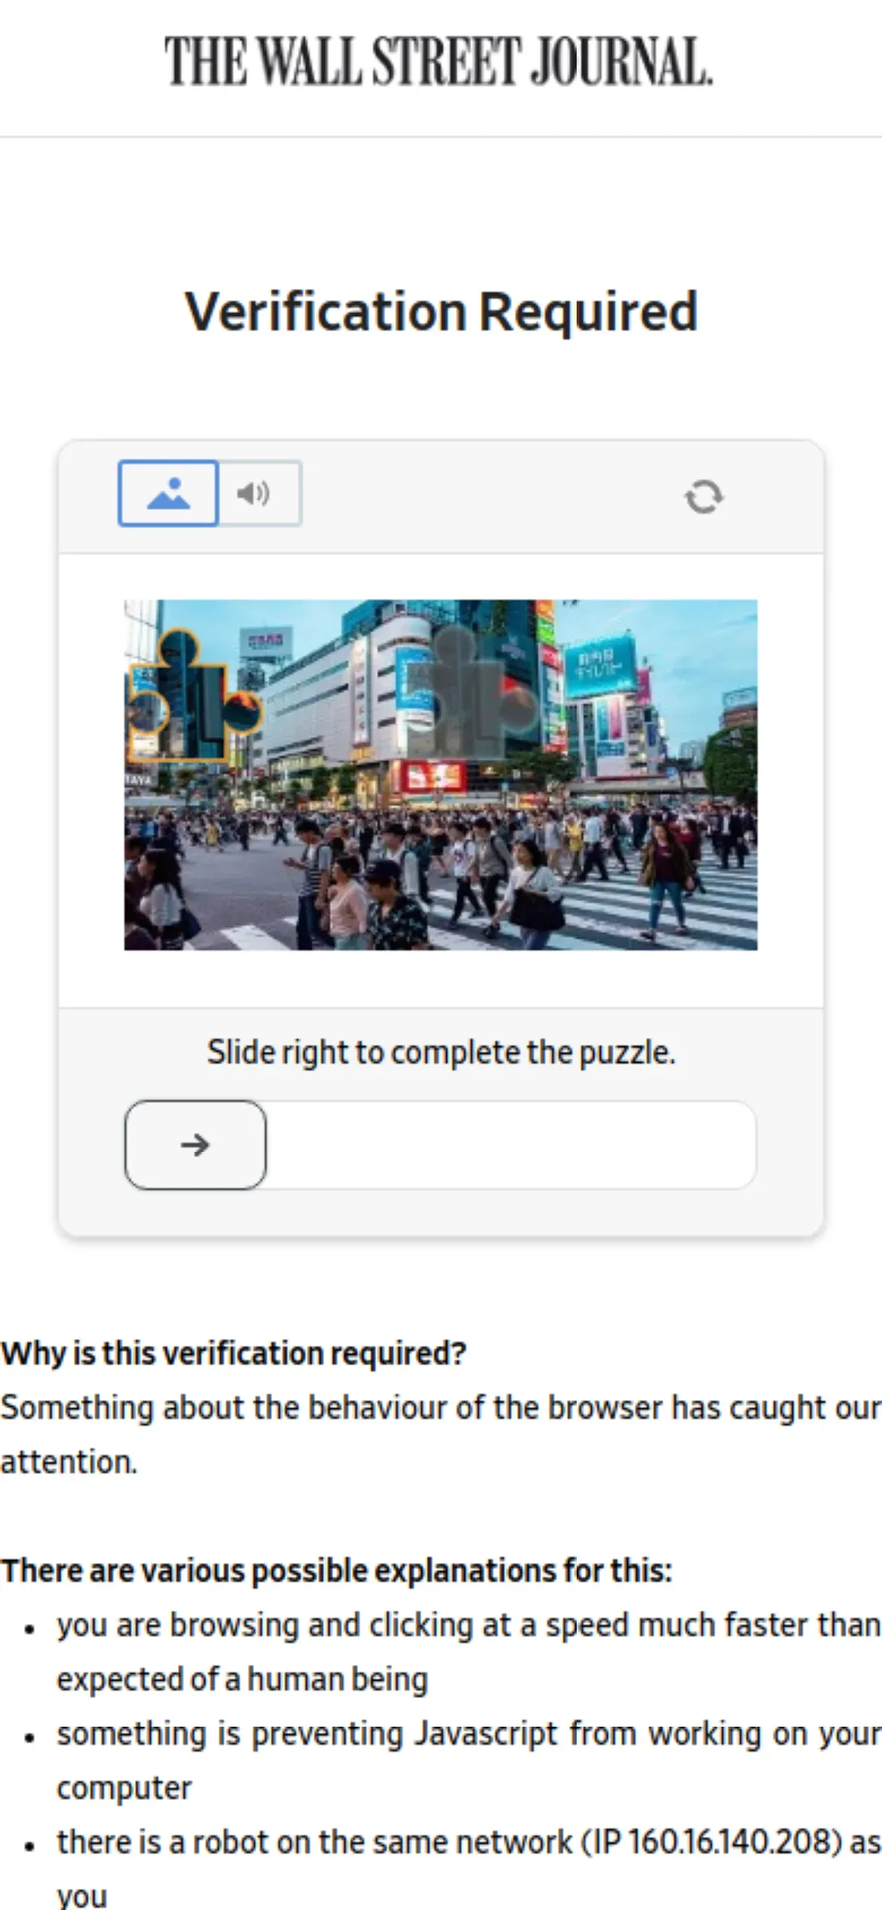Open The Wall Street Journal logo
This screenshot has height=1910, width=882.
(x=439, y=60)
